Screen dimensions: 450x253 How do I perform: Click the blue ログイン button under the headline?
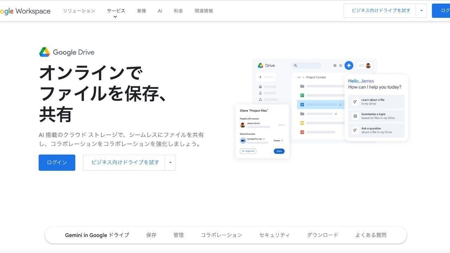[x=57, y=162]
